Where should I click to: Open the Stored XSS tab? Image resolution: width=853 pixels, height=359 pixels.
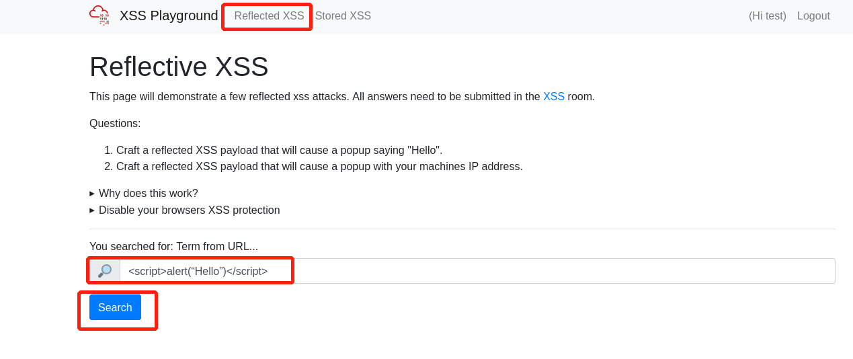pyautogui.click(x=343, y=16)
